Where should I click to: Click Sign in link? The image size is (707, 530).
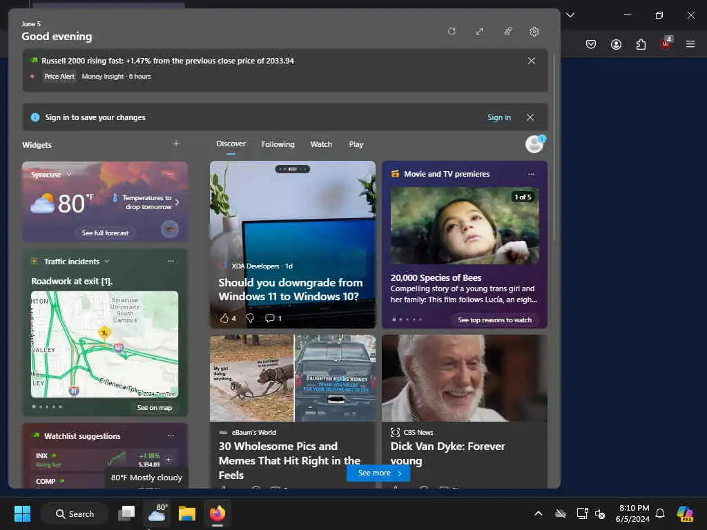point(499,117)
